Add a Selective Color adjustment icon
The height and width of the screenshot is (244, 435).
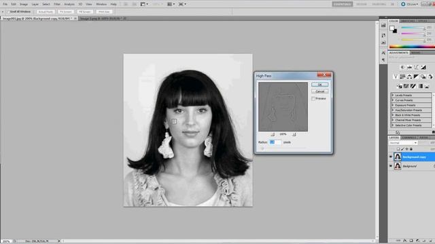[427, 86]
